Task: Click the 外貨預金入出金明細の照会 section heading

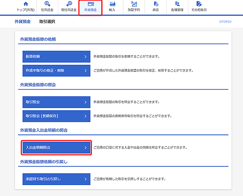Action: pyautogui.click(x=44, y=130)
